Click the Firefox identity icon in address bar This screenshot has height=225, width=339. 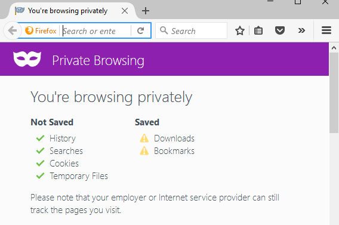[x=41, y=30]
